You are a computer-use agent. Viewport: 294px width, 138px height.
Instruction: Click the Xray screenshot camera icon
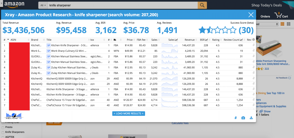pos(243,118)
